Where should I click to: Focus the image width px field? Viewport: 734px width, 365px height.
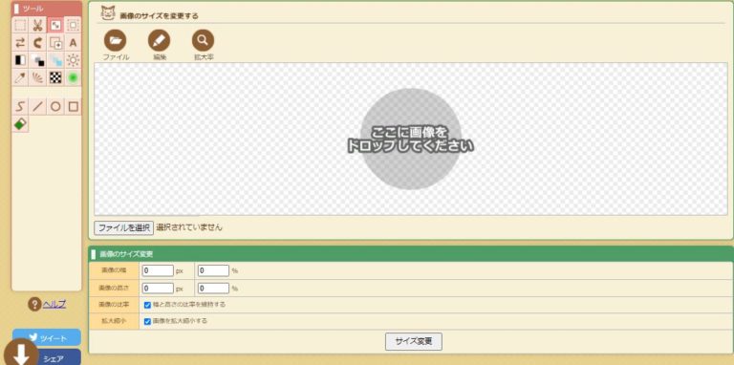coord(159,271)
